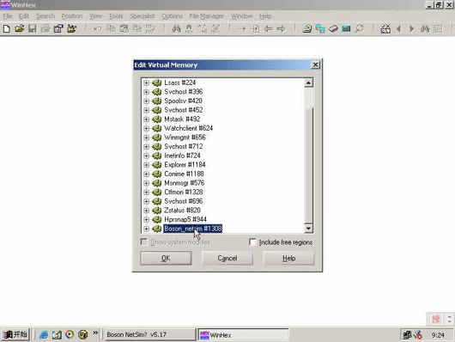455x342 pixels.
Task: Expand the Explorer #1184 process node
Action: point(147,165)
